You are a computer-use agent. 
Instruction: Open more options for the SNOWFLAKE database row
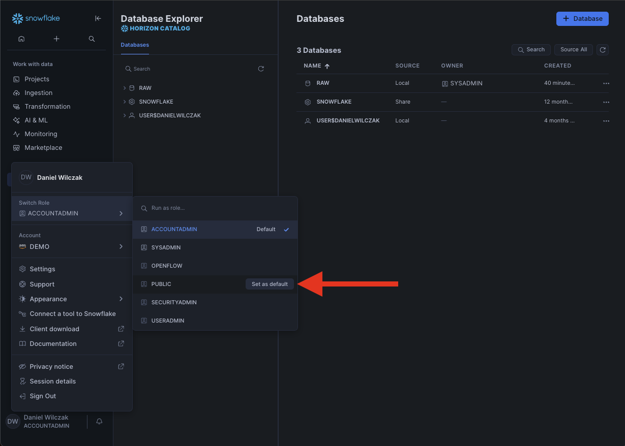pyautogui.click(x=606, y=102)
